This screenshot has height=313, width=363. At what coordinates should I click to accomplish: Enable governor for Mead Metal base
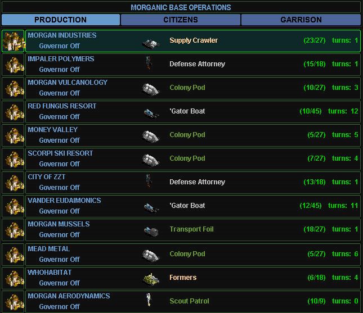(x=59, y=260)
